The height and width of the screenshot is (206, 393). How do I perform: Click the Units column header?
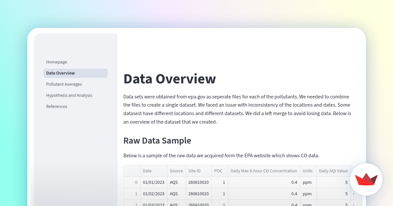coord(308,171)
